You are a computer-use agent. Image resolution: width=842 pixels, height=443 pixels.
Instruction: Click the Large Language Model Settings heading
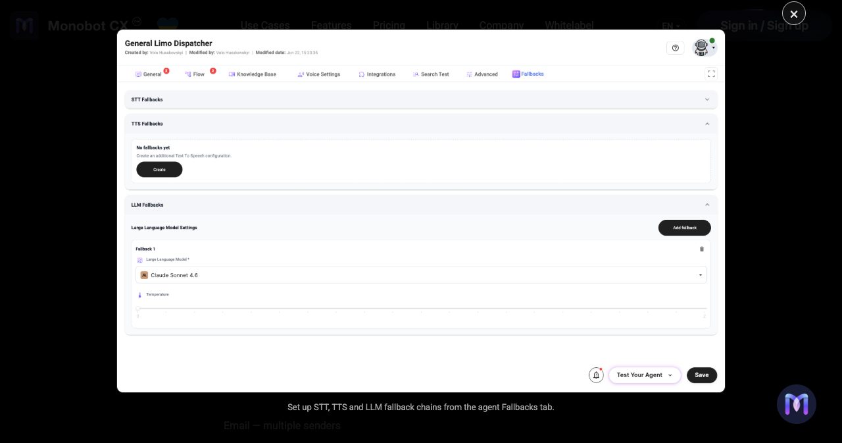pos(164,228)
